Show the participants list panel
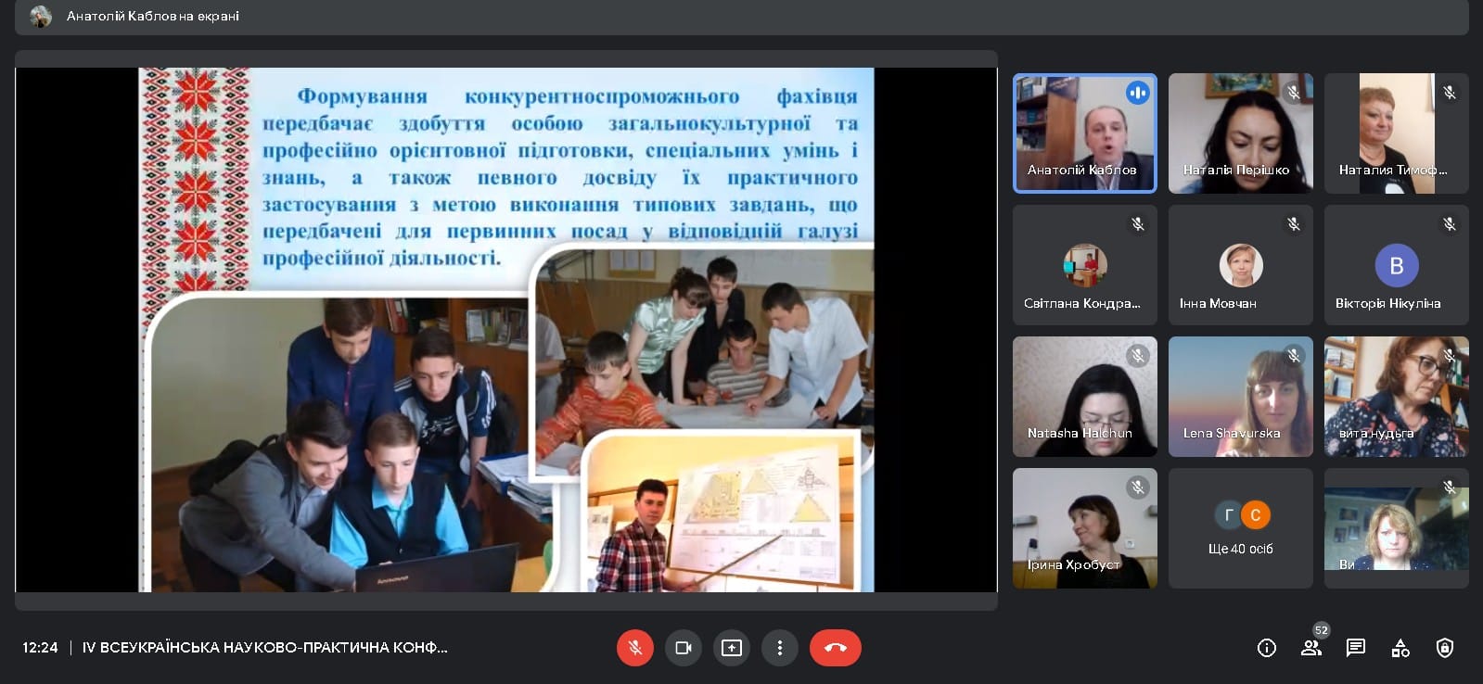 pos(1311,648)
